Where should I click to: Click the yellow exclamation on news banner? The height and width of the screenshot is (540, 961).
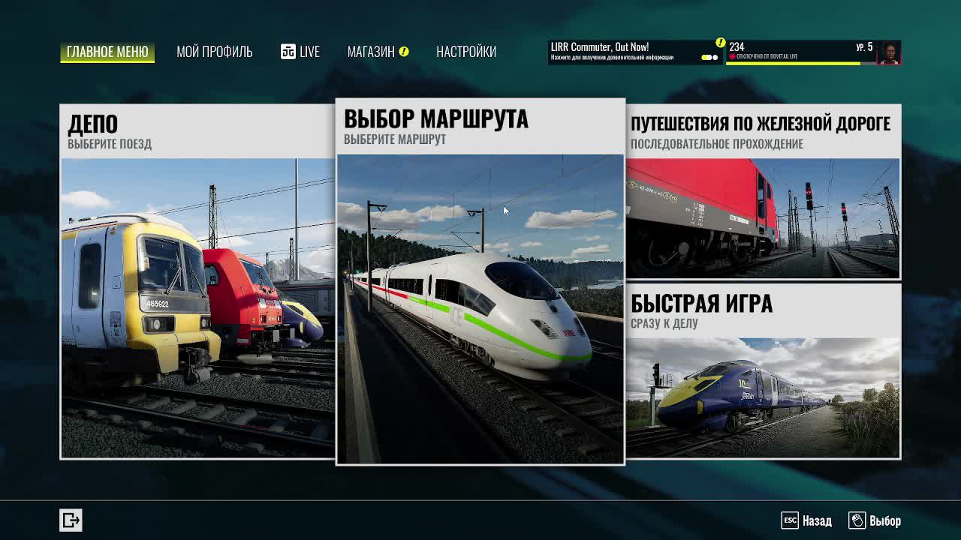click(x=720, y=43)
